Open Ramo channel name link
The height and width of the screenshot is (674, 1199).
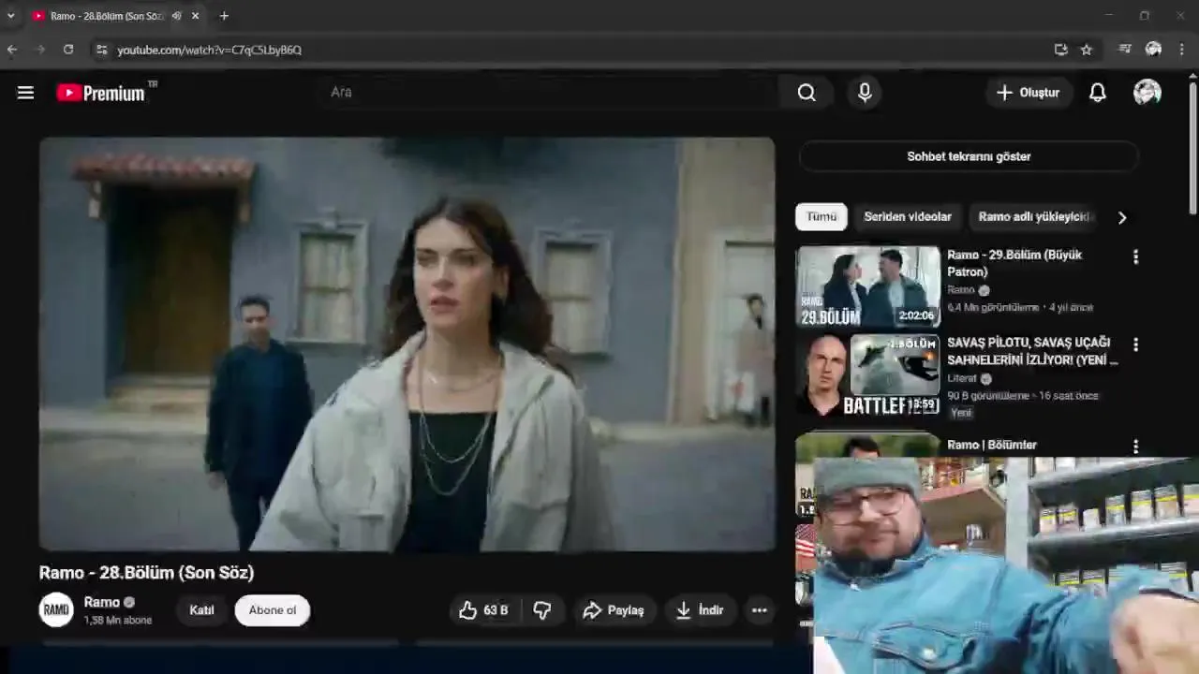tap(101, 602)
